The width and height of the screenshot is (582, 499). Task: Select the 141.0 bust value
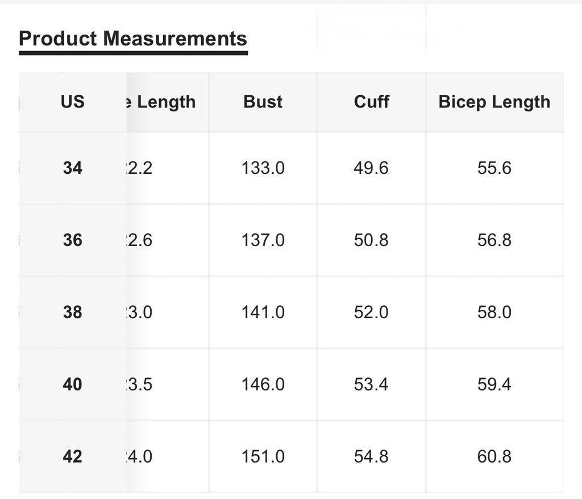(x=263, y=313)
